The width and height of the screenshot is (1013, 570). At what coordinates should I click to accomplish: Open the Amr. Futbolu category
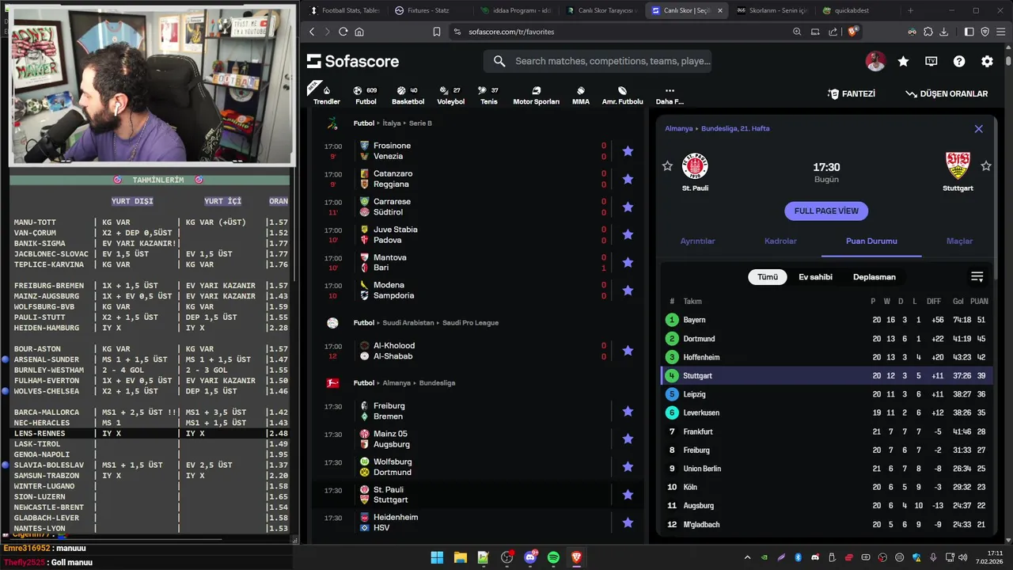click(x=622, y=95)
